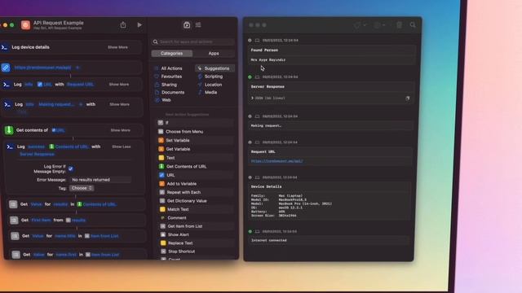
Task: Collapse with Show Less on Server Response log
Action: (122, 146)
